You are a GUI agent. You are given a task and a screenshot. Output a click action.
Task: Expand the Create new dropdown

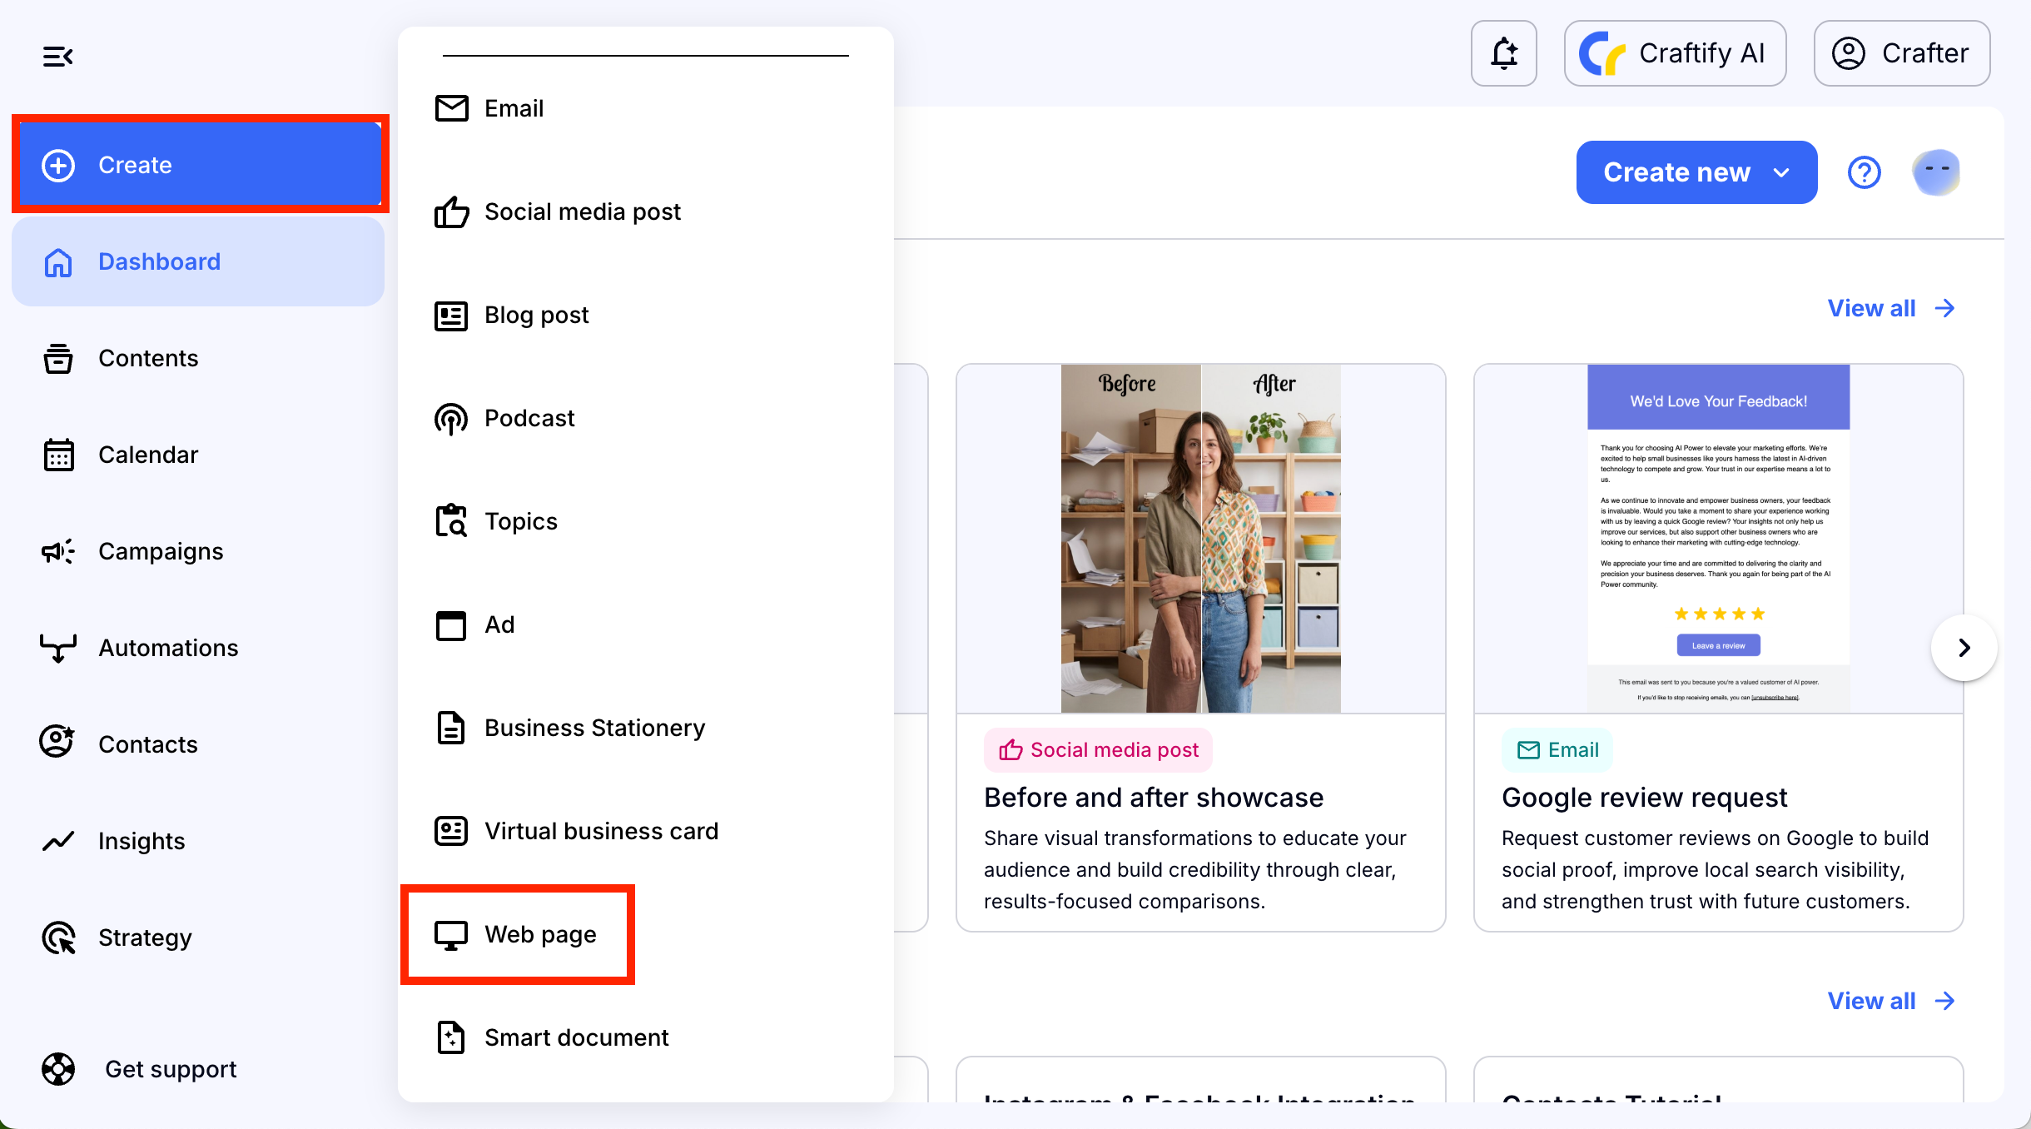pos(1696,172)
